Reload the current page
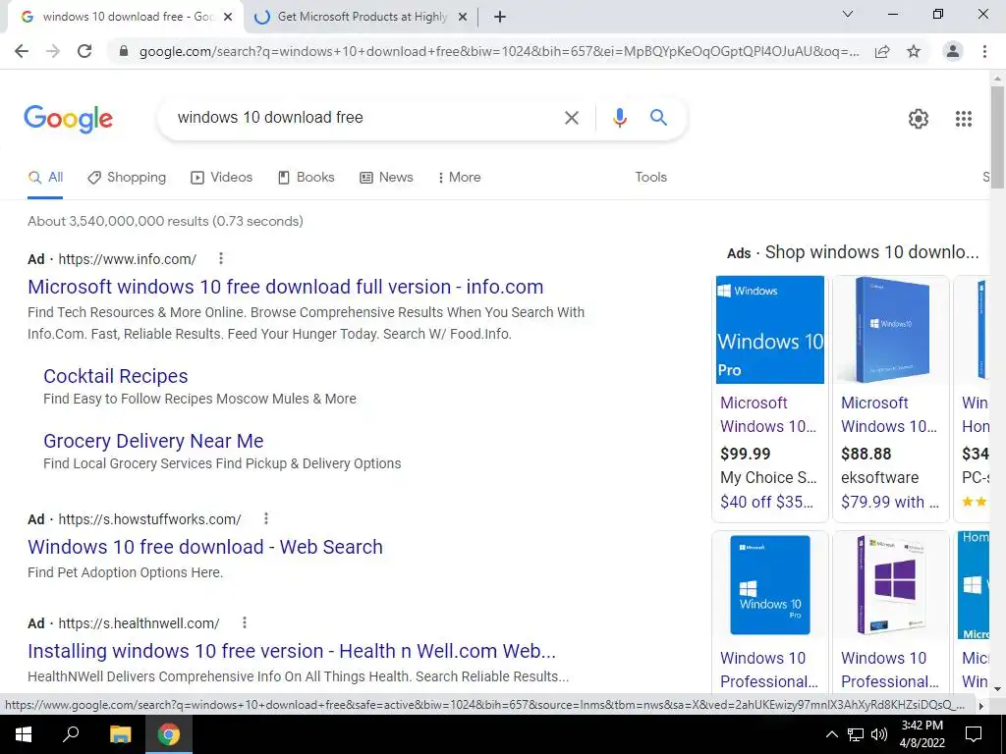Viewport: 1006px width, 754px height. coord(84,51)
